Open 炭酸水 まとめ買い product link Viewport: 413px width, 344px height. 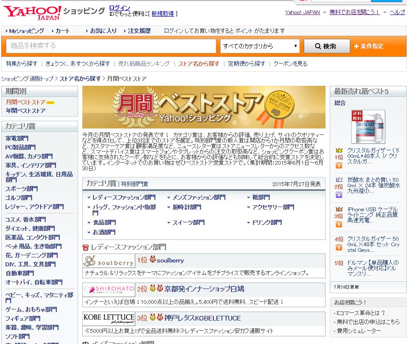[373, 185]
